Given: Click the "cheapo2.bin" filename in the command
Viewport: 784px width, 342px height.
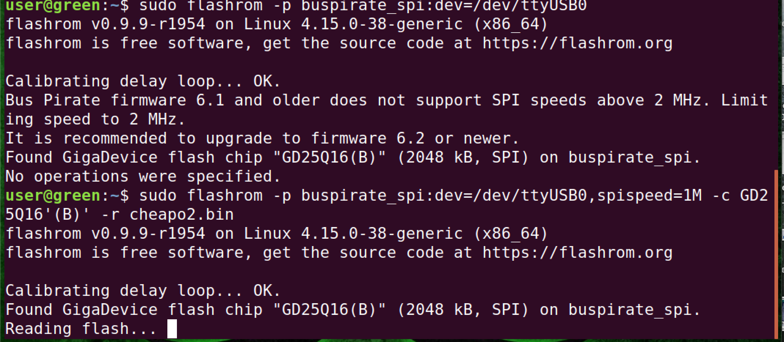Looking at the screenshot, I should pos(182,215).
